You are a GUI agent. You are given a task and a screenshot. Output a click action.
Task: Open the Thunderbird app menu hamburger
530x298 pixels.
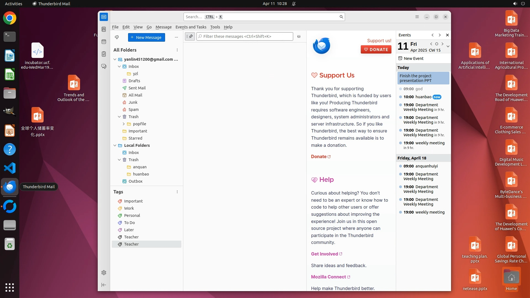point(417,17)
